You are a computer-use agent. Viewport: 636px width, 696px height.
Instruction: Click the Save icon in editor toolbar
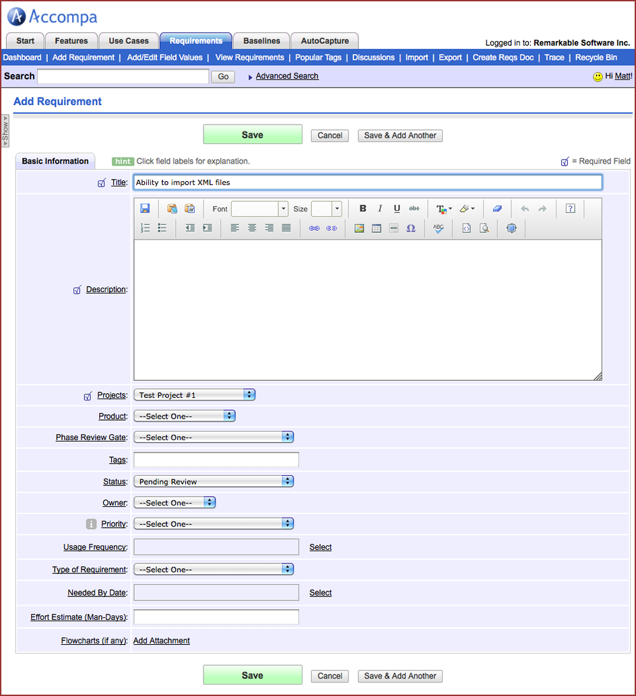point(145,209)
